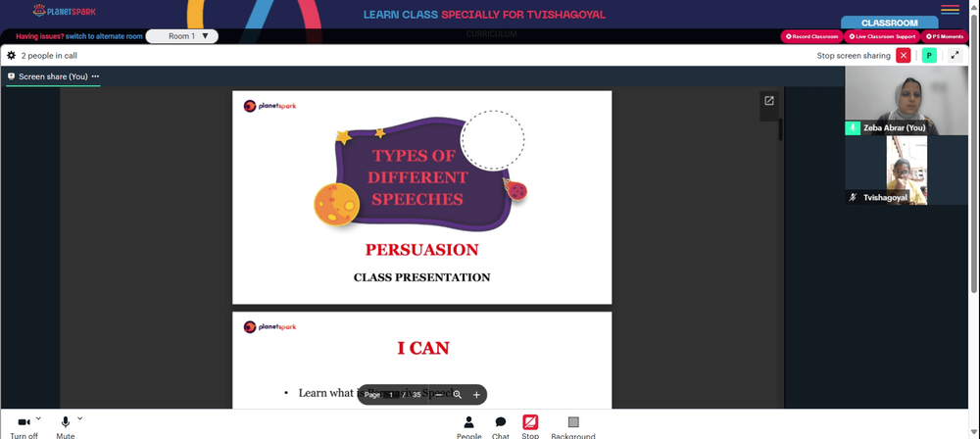Screen dimensions: 980x439
Task: Click the '2 people in call' text
Action: [49, 56]
